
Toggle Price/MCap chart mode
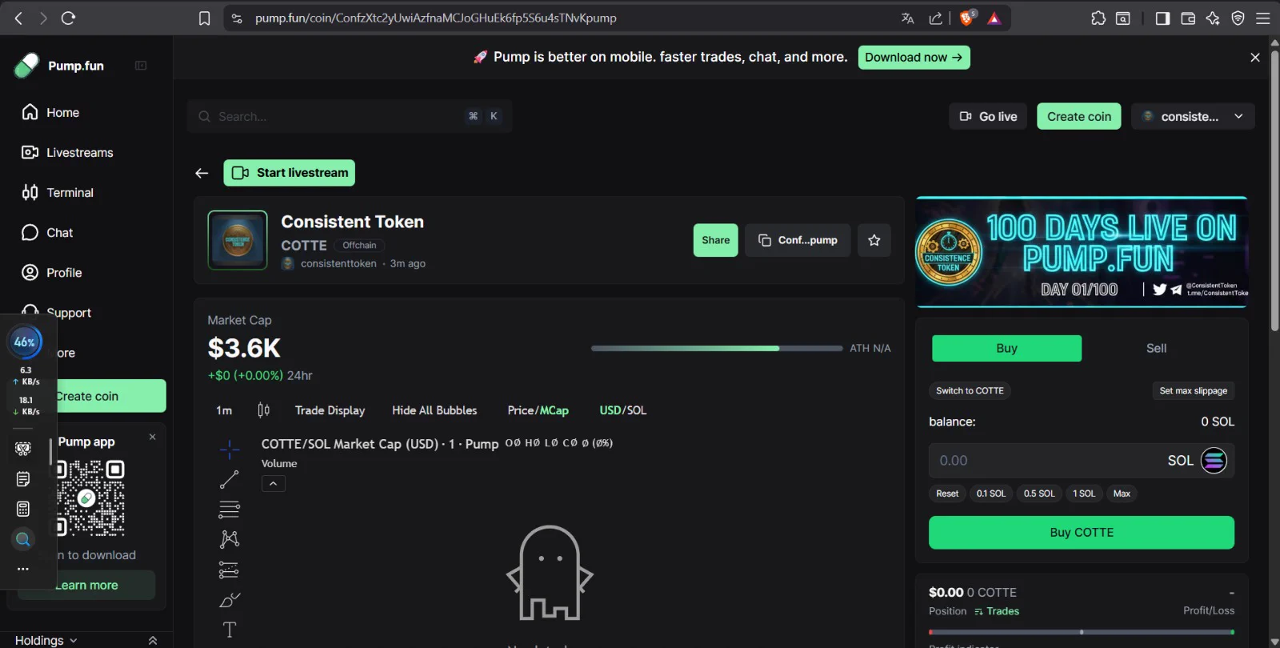click(x=538, y=410)
